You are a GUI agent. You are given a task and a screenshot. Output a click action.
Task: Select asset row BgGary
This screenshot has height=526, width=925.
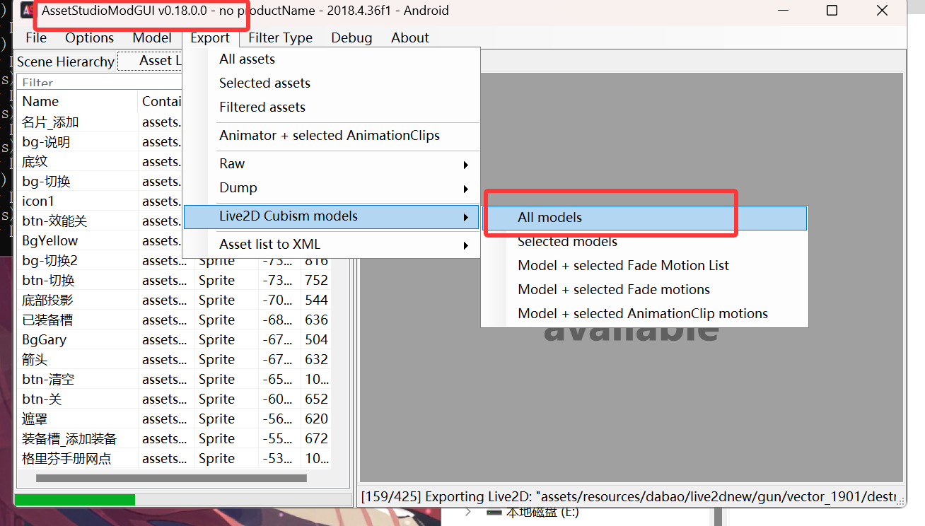(x=174, y=340)
